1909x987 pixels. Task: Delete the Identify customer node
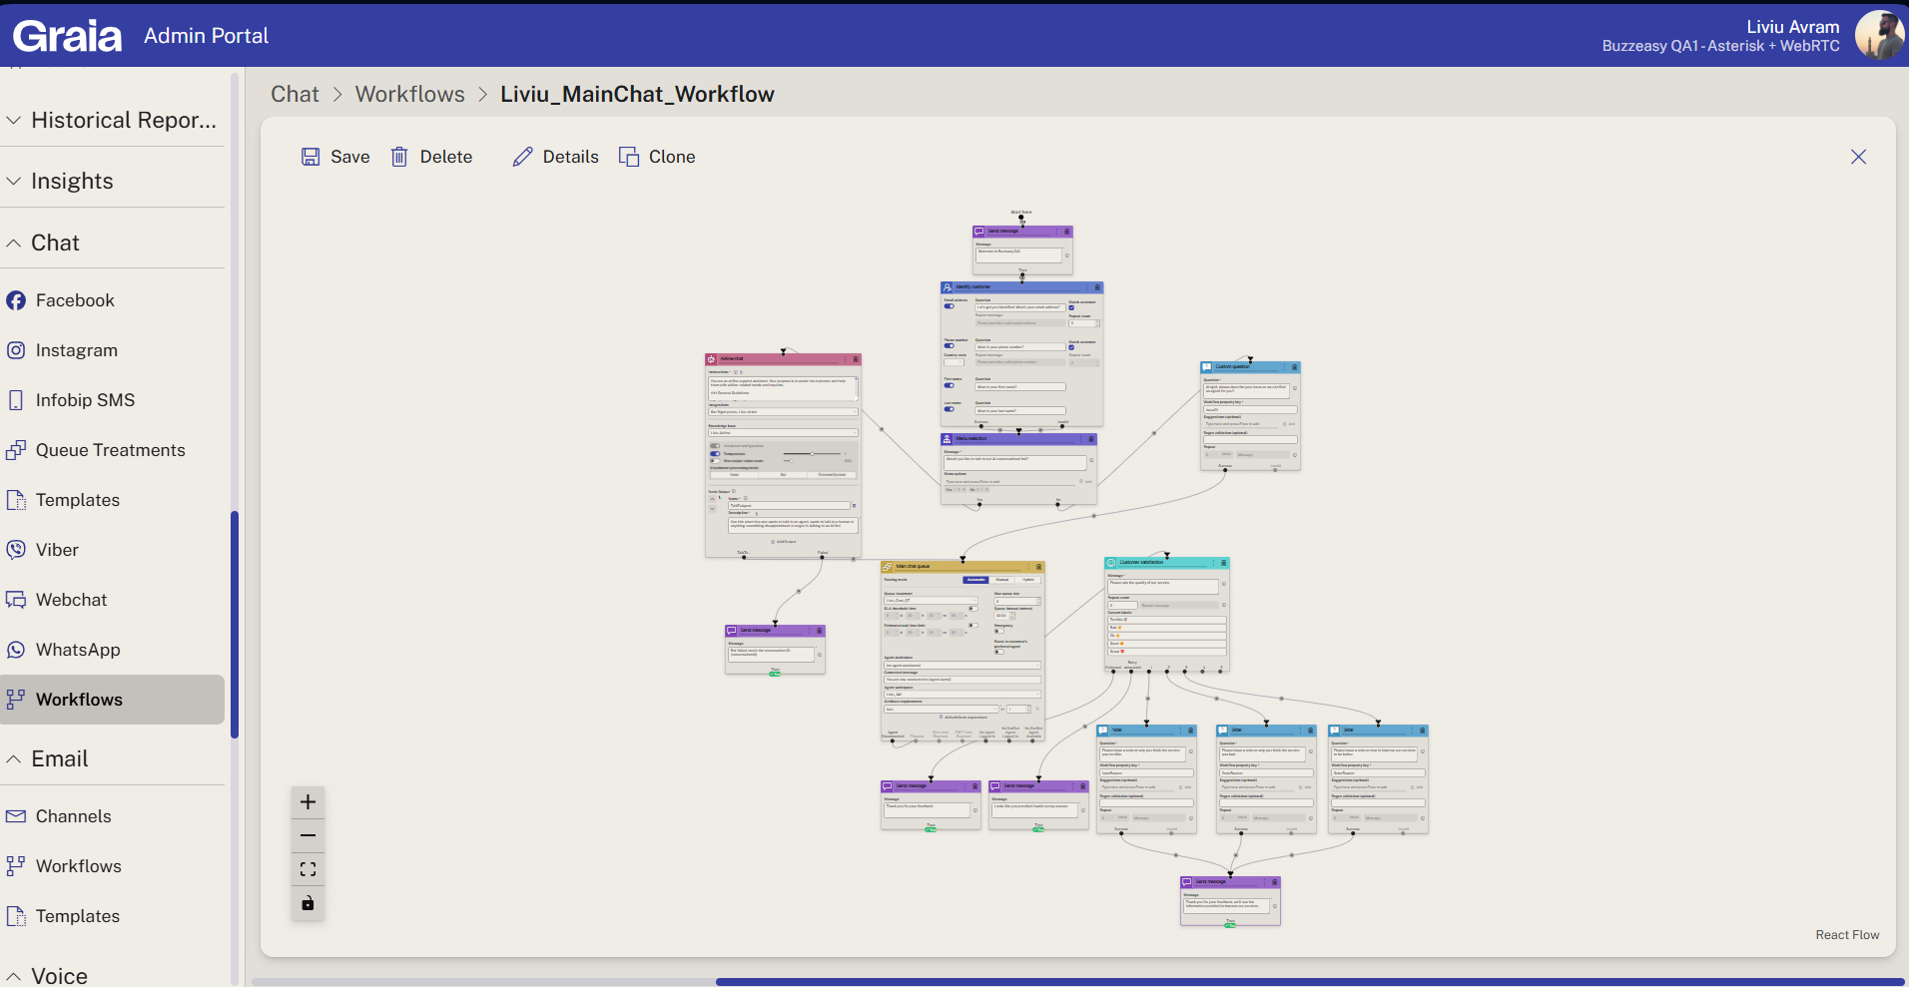coord(1097,287)
